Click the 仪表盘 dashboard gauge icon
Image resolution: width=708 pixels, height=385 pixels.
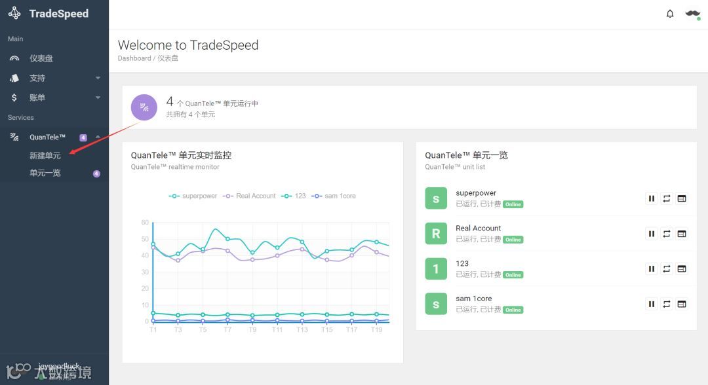coord(14,58)
